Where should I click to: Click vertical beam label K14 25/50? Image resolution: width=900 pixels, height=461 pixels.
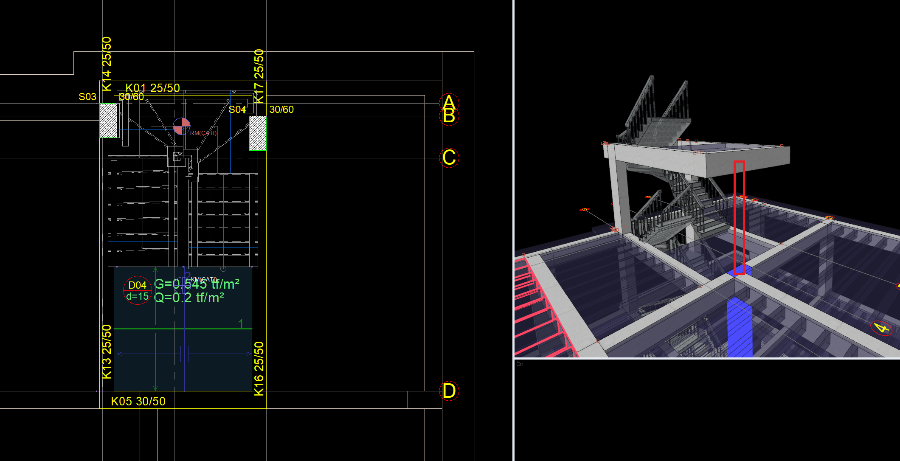coord(107,64)
